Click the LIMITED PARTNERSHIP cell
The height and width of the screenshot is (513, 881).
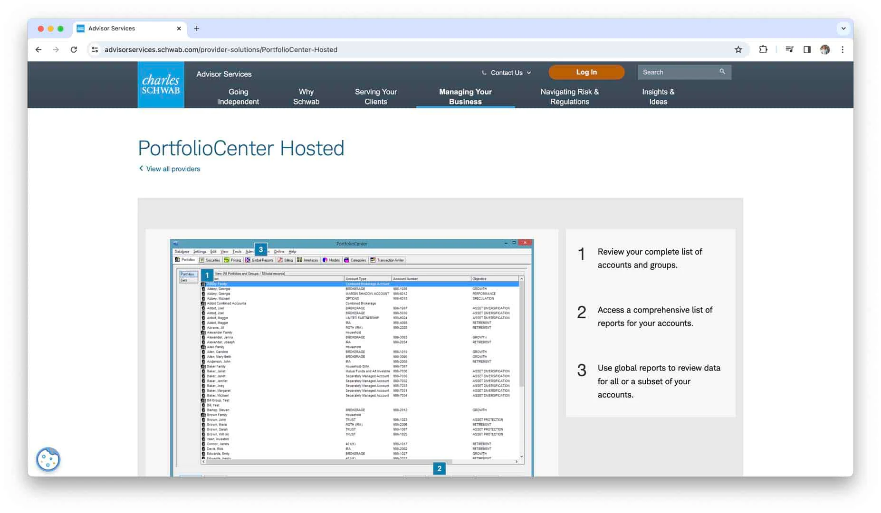(362, 318)
